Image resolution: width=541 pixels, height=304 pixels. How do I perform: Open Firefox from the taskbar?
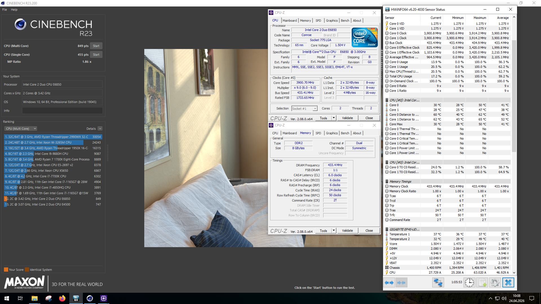[62, 298]
